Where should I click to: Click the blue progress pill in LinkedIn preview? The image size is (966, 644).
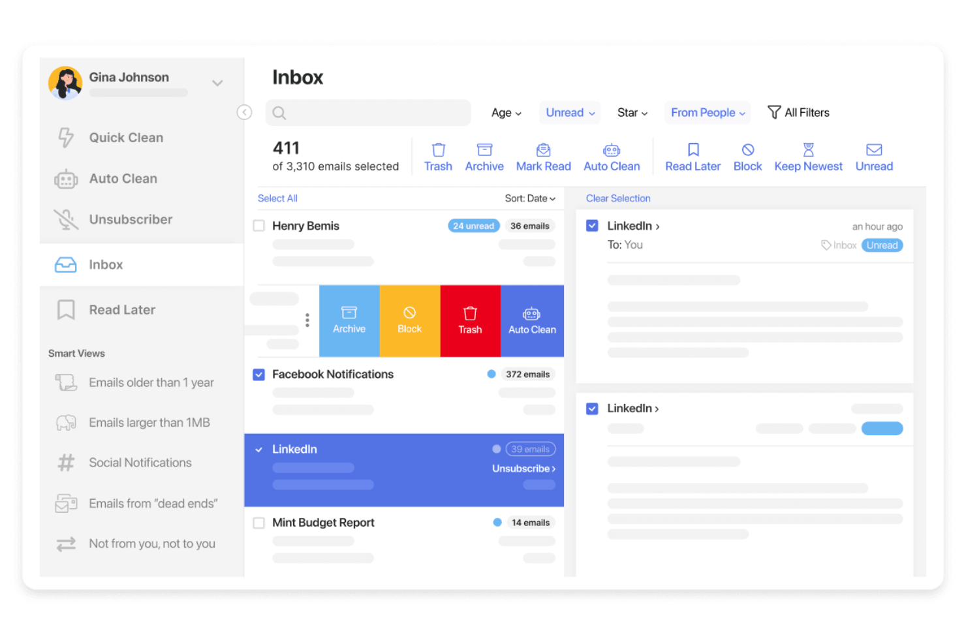[x=882, y=429]
